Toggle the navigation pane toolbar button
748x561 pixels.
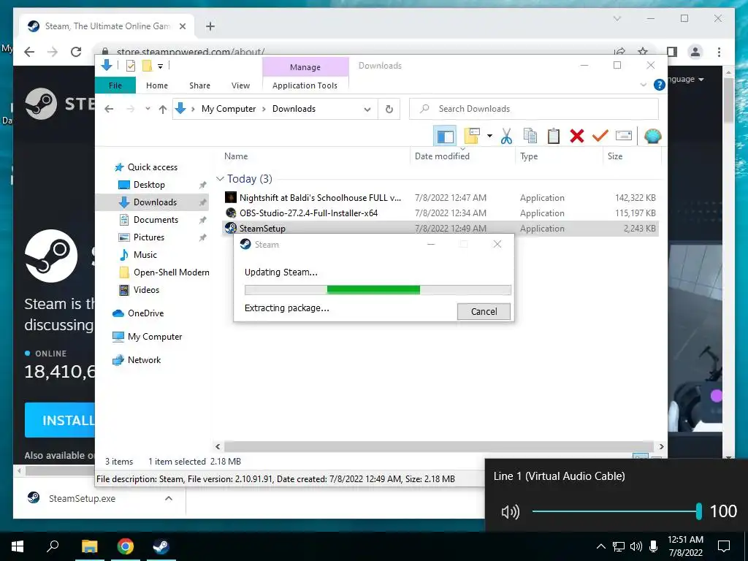(x=445, y=137)
